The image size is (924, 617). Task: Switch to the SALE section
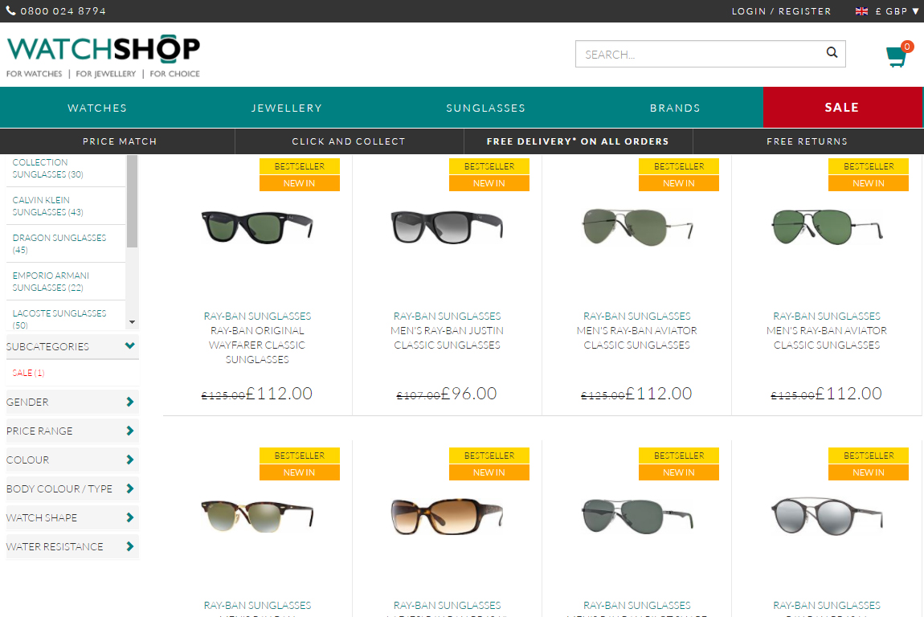(842, 107)
